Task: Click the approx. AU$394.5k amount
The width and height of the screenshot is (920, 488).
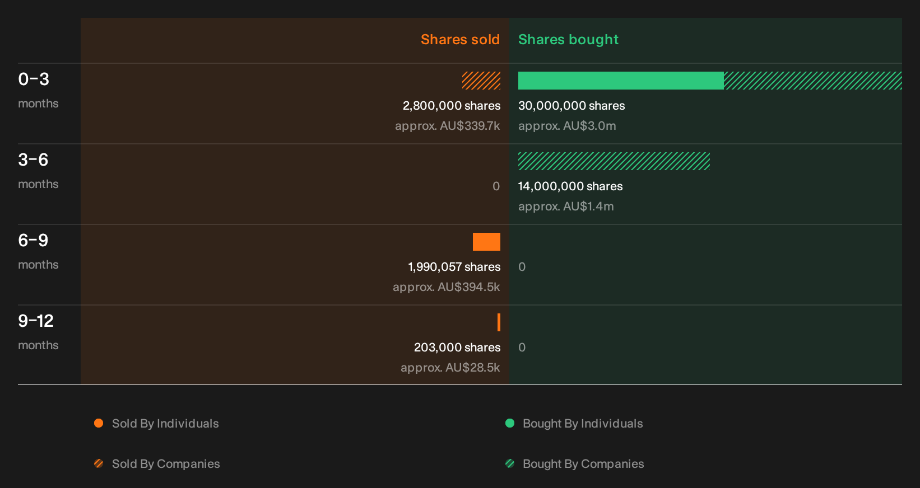Action: point(447,287)
